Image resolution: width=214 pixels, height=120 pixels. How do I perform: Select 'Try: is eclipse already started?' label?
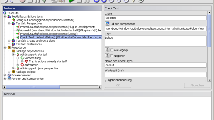click(48, 61)
